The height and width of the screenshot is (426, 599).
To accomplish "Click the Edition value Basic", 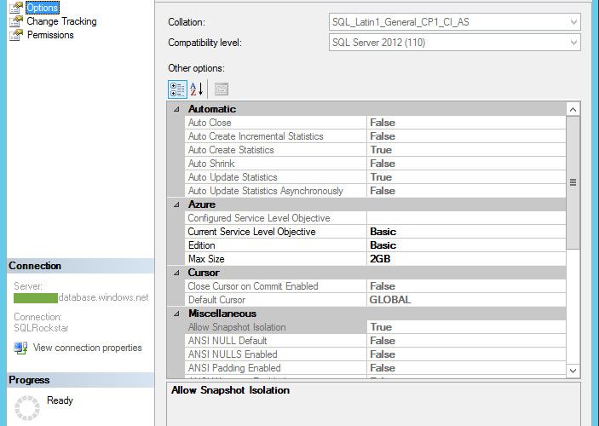I will pos(383,245).
